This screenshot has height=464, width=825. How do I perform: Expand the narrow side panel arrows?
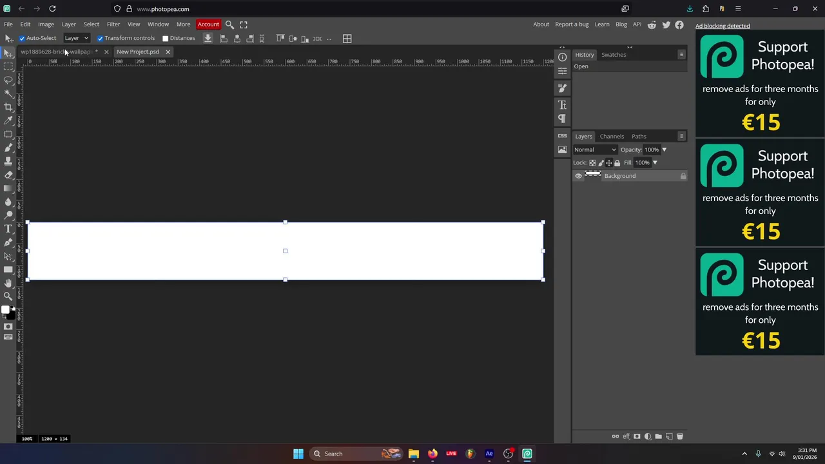pyautogui.click(x=562, y=47)
